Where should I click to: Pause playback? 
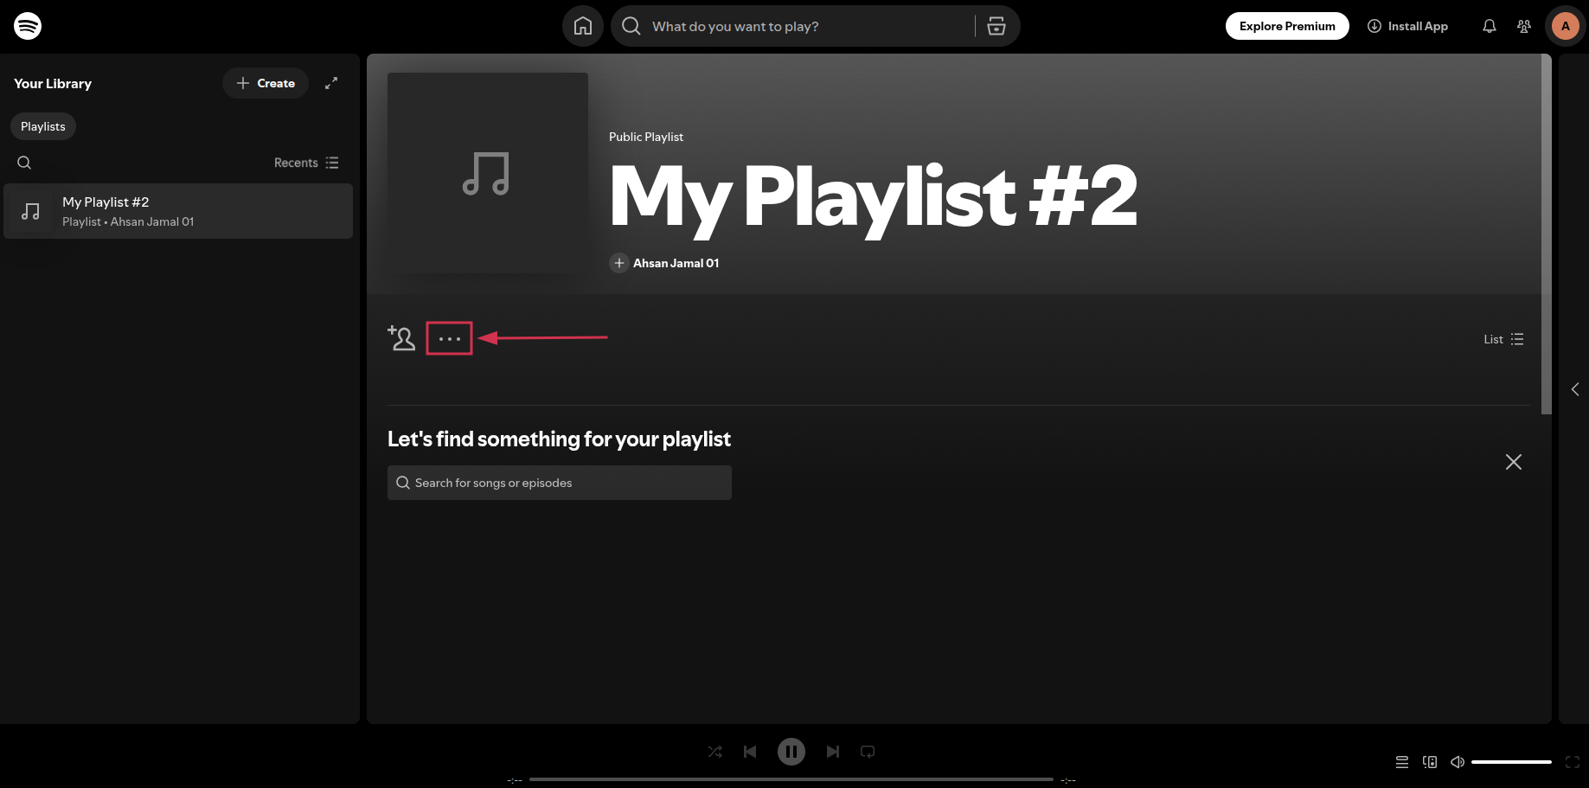[791, 752]
